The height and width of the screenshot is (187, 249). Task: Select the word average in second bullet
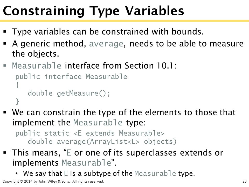[x=106, y=44]
